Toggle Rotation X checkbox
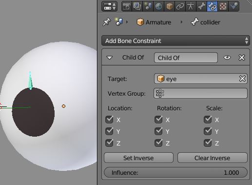252x185 pixels. coord(158,120)
